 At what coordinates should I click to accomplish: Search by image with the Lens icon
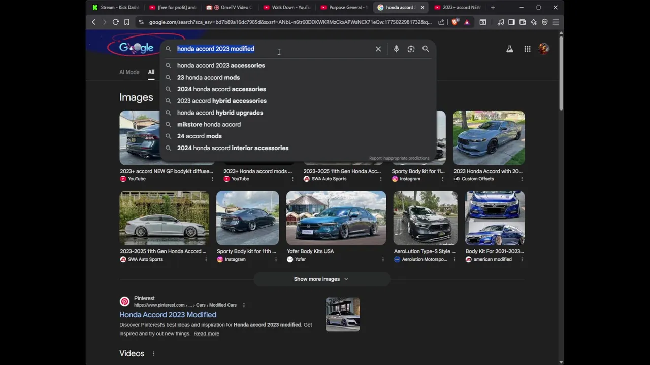tap(411, 49)
